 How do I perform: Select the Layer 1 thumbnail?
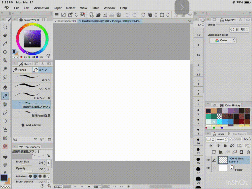(x=223, y=160)
